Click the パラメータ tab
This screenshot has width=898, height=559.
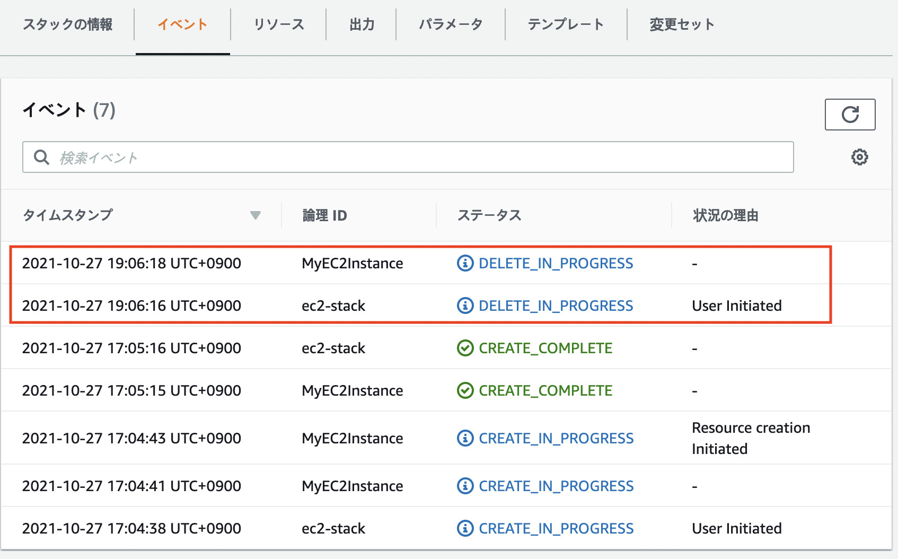click(x=450, y=24)
